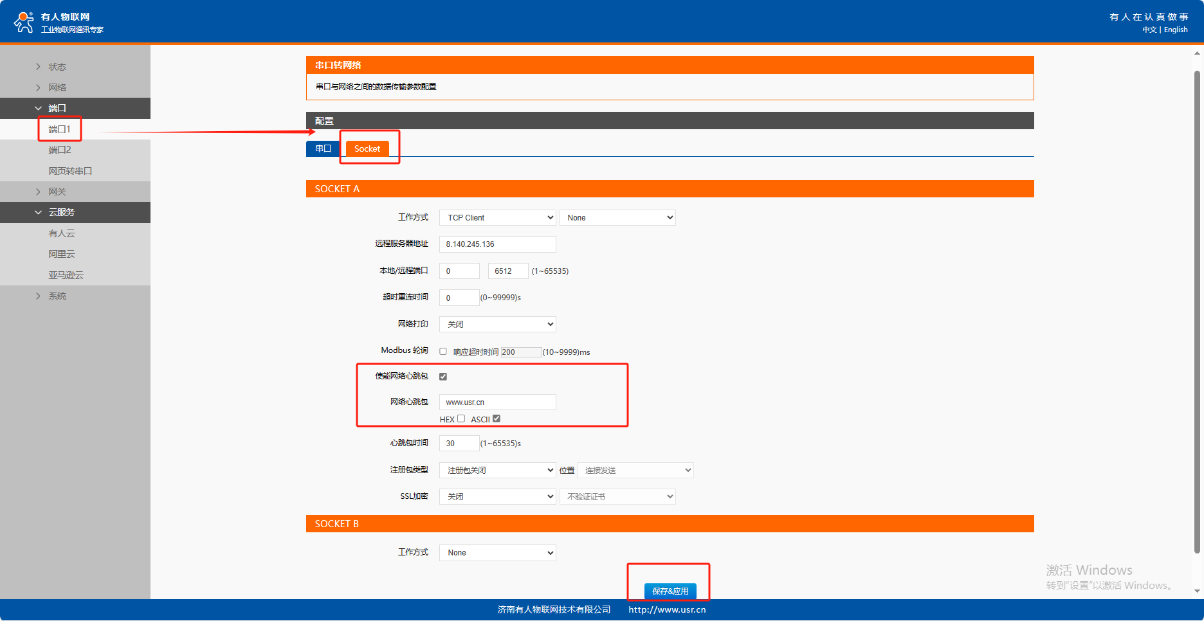1204x621 pixels.
Task: Open 端口2 in the sidebar
Action: (60, 150)
